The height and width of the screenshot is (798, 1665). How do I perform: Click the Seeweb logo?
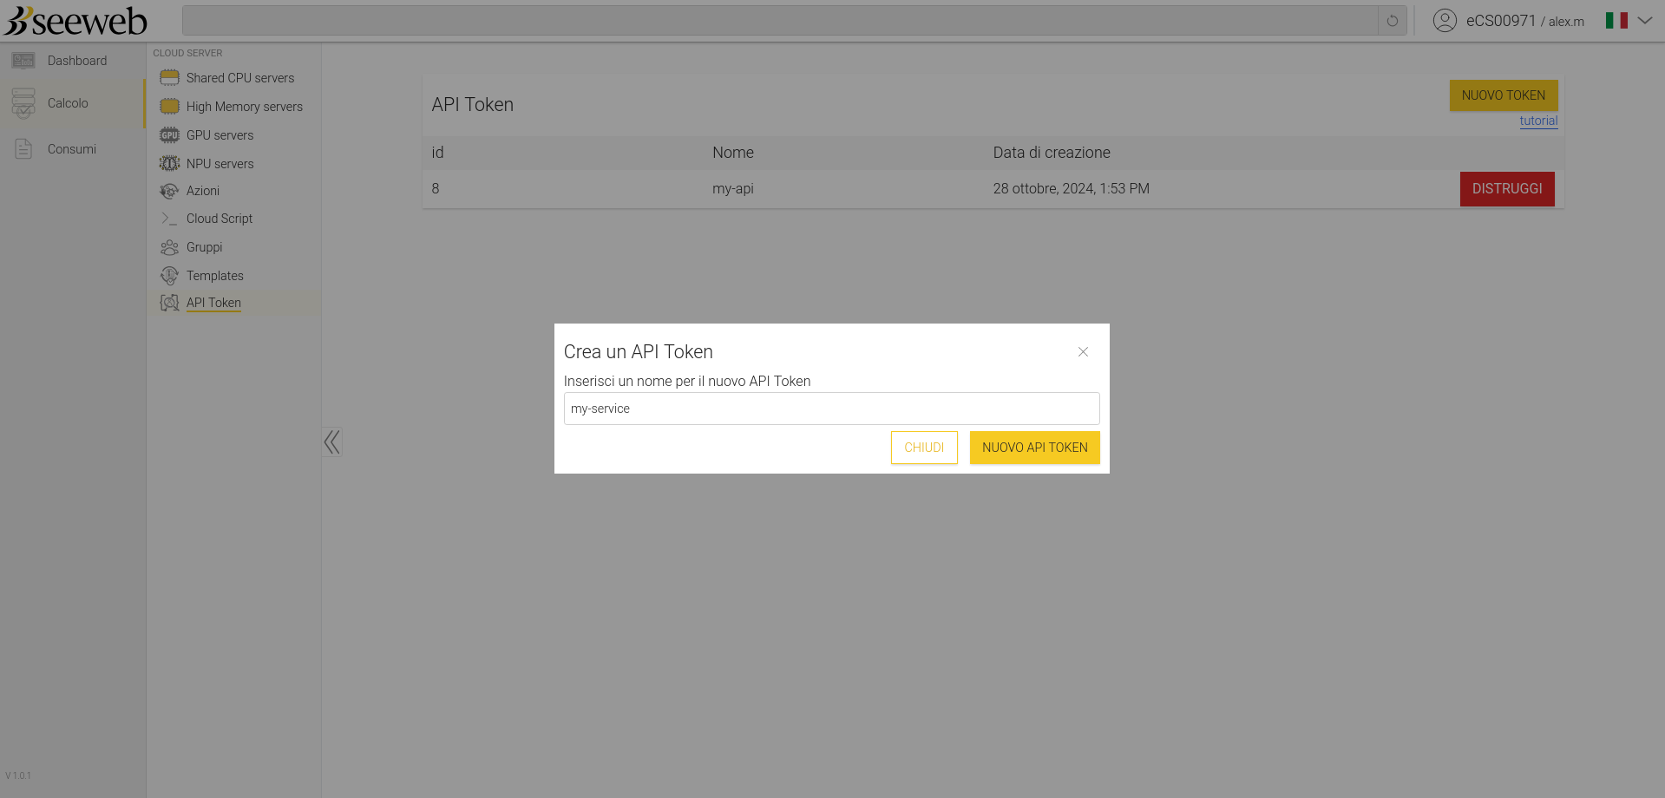coord(75,21)
